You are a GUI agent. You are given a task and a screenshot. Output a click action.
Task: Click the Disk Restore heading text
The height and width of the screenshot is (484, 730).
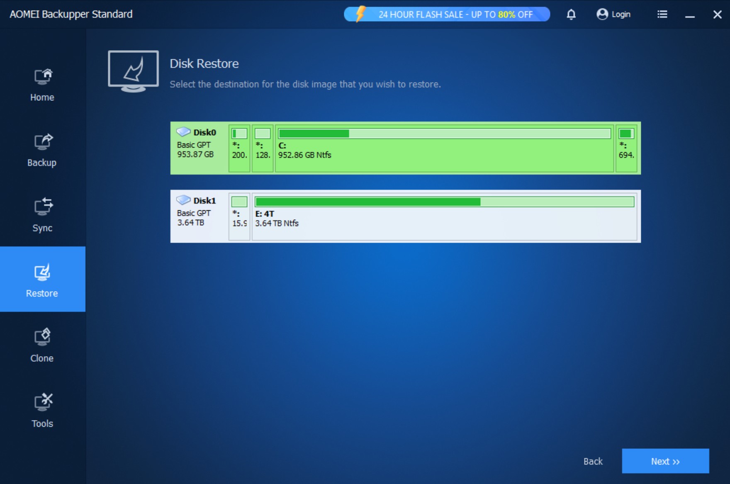[204, 63]
